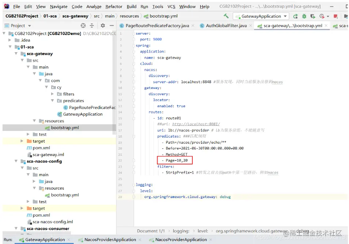Collapse the predicates package
Screen dimensions: 349x244
click(53, 101)
